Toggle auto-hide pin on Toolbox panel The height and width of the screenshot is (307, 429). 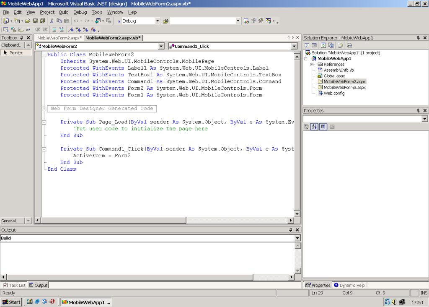[x=22, y=38]
